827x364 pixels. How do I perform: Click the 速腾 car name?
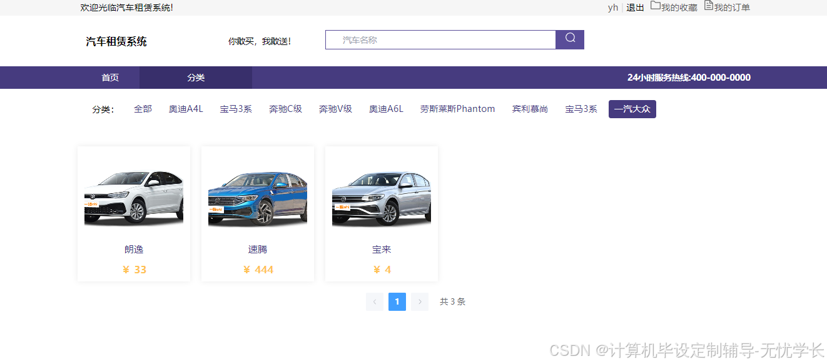(258, 250)
